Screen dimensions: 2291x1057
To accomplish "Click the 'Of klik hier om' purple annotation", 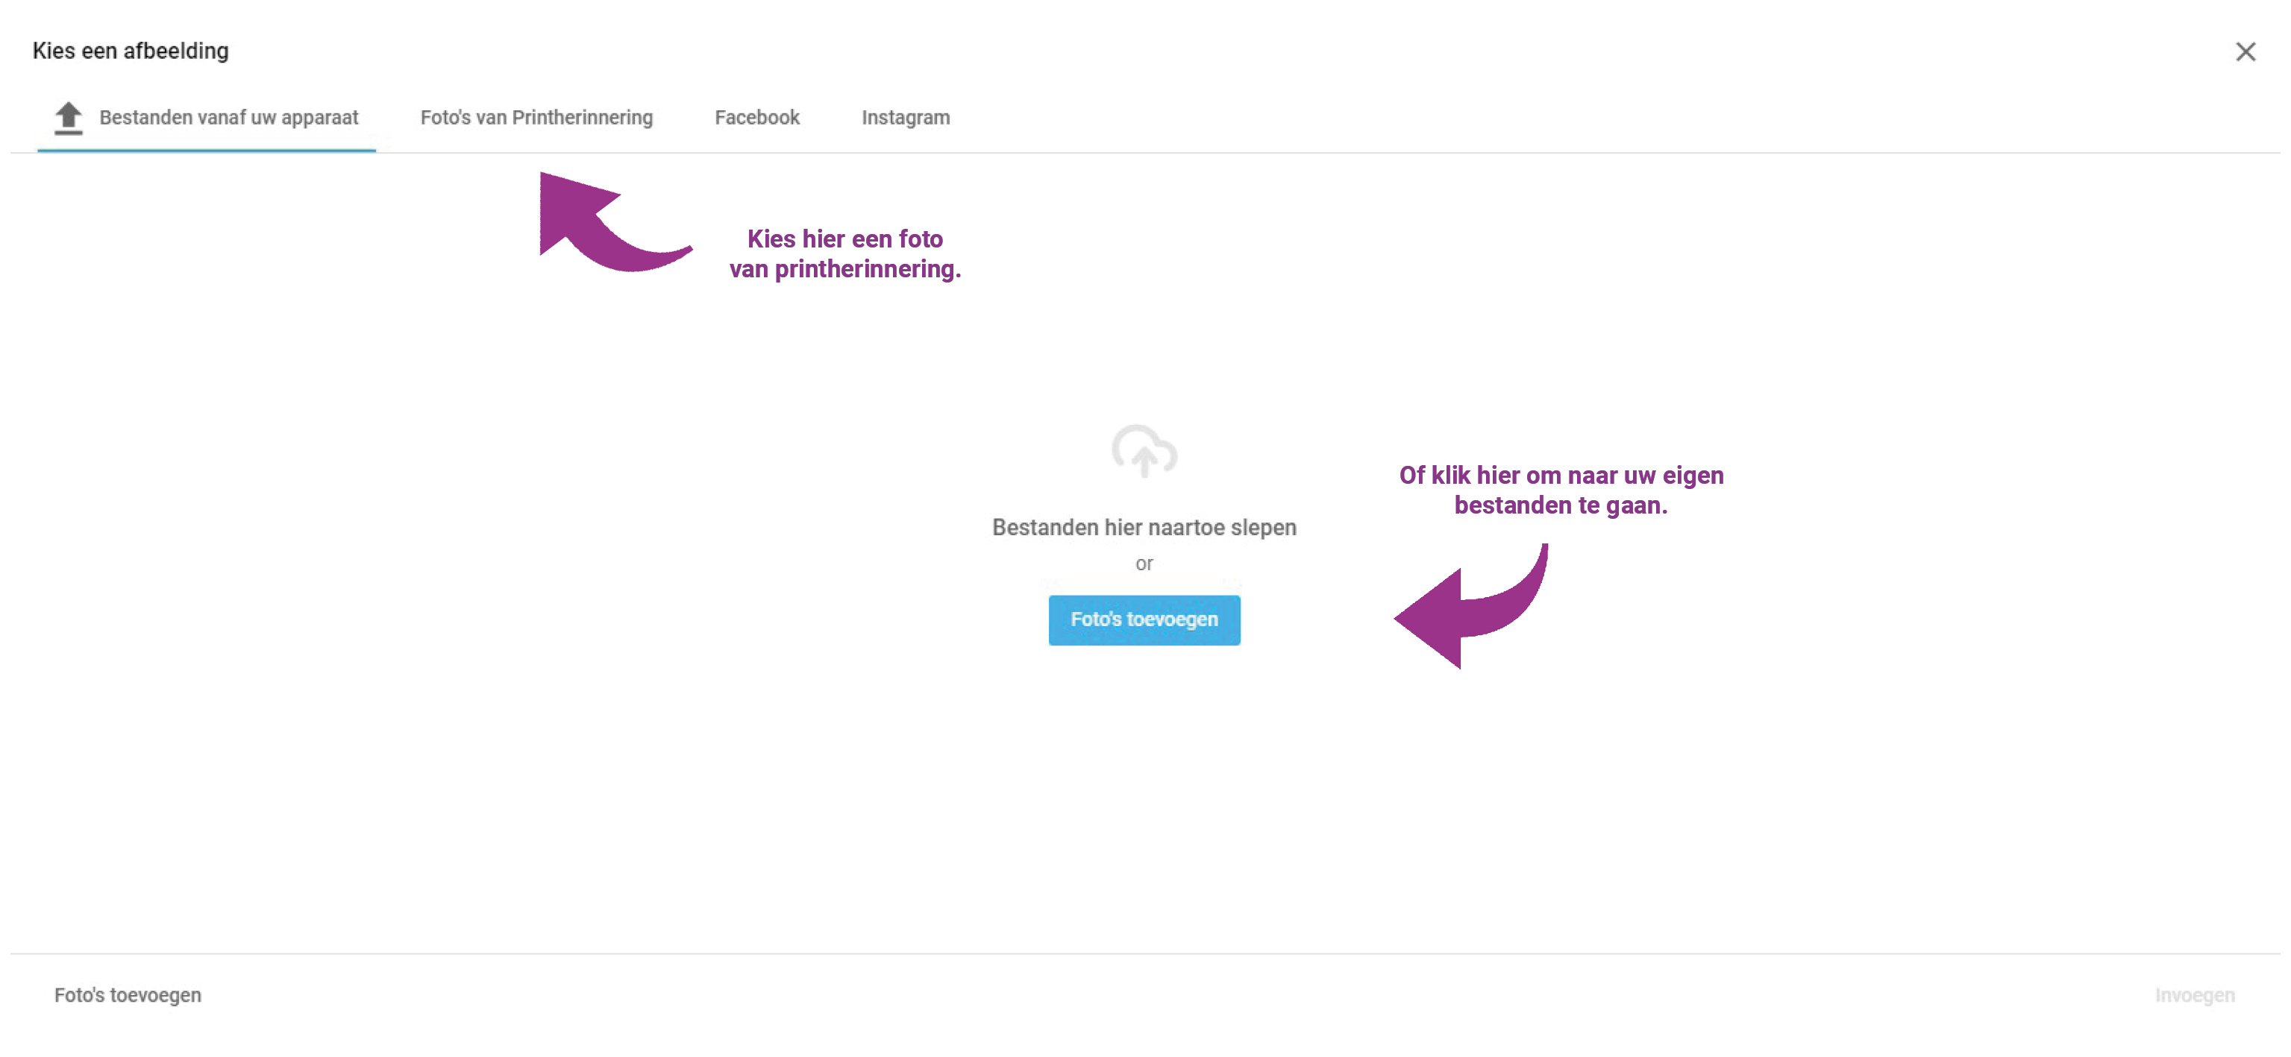I will (1561, 475).
